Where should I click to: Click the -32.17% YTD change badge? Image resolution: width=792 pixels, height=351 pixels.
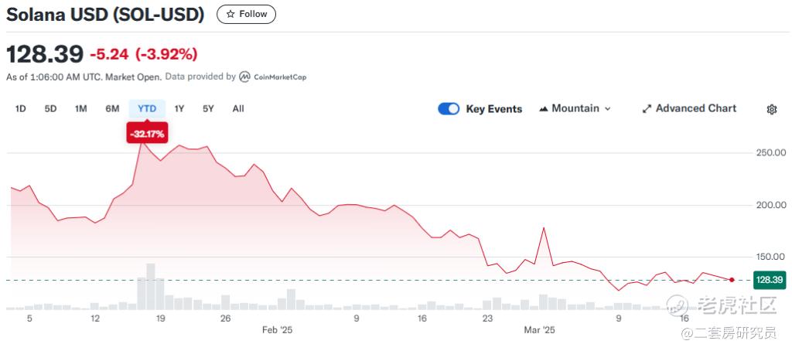(x=147, y=134)
